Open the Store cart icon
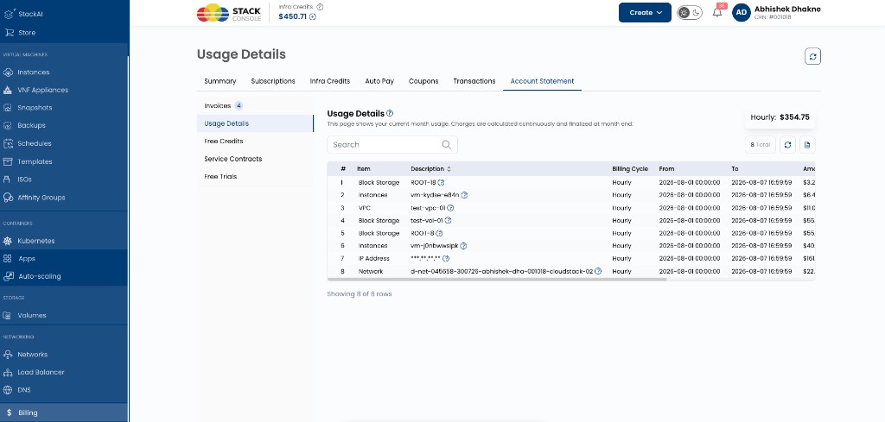Screen dimensions: 885x422 (x=9, y=33)
